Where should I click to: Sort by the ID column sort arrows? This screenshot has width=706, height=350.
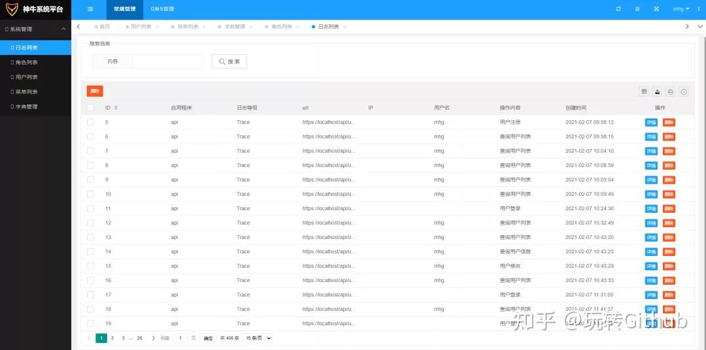(x=116, y=108)
